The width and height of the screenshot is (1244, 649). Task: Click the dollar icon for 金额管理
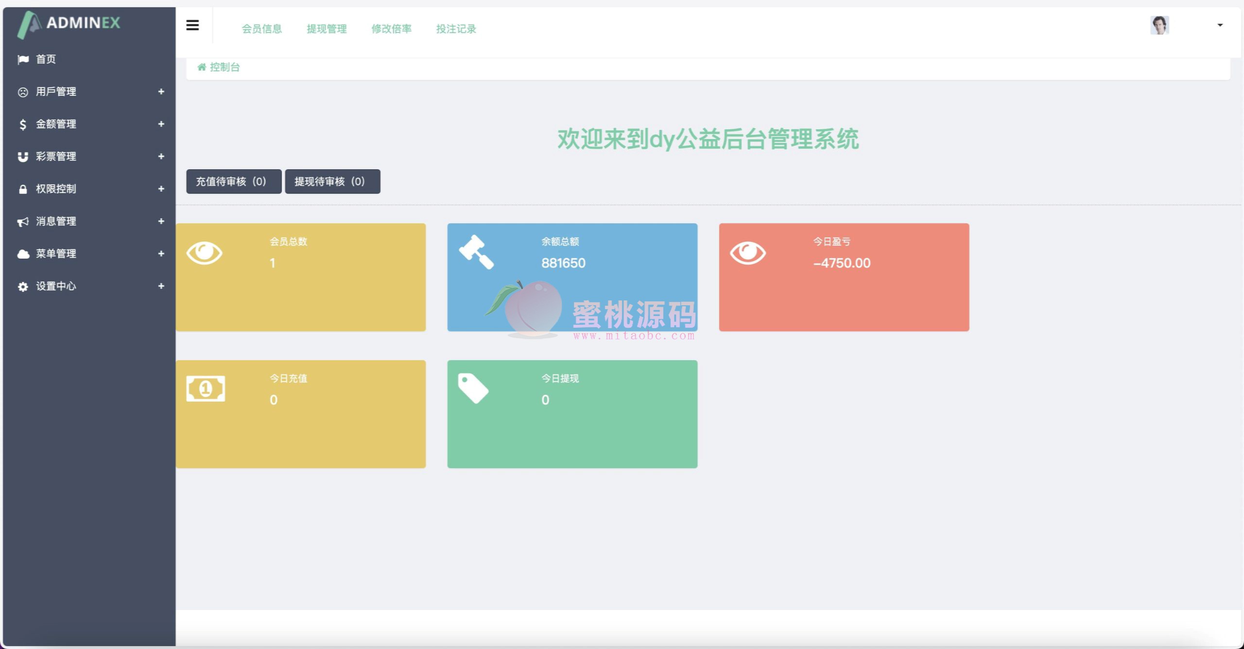[23, 124]
